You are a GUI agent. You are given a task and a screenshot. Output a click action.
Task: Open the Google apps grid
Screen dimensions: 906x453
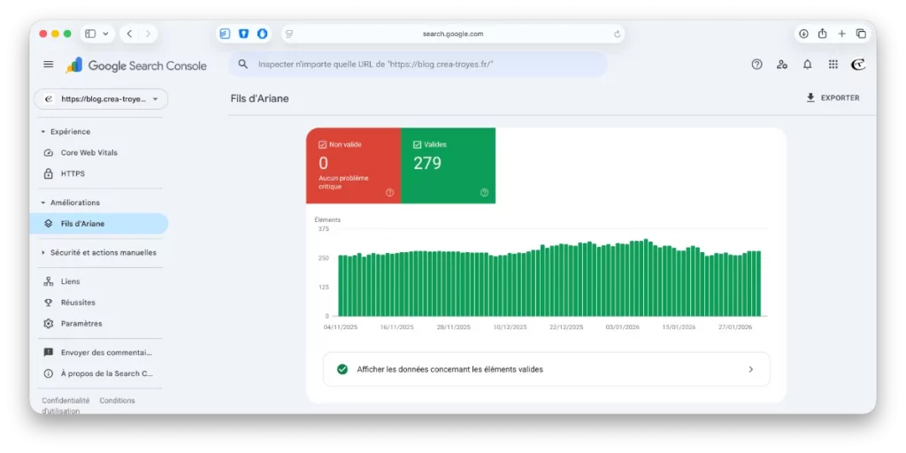pyautogui.click(x=833, y=65)
